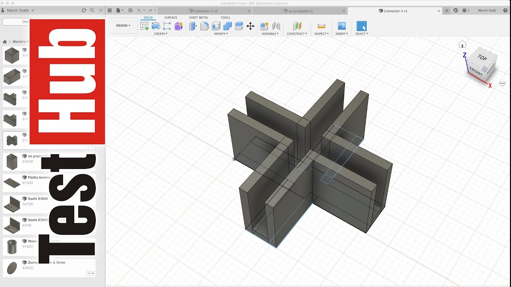This screenshot has height=287, width=511.
Task: Expand the INSPECT menu
Action: click(321, 34)
